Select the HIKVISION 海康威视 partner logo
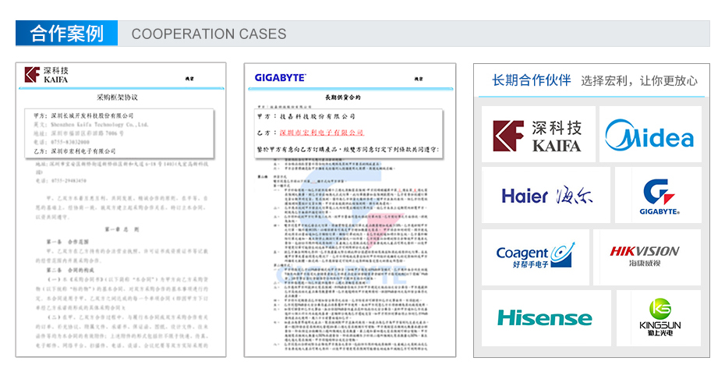Viewport: 725px width, 372px height. 647,257
